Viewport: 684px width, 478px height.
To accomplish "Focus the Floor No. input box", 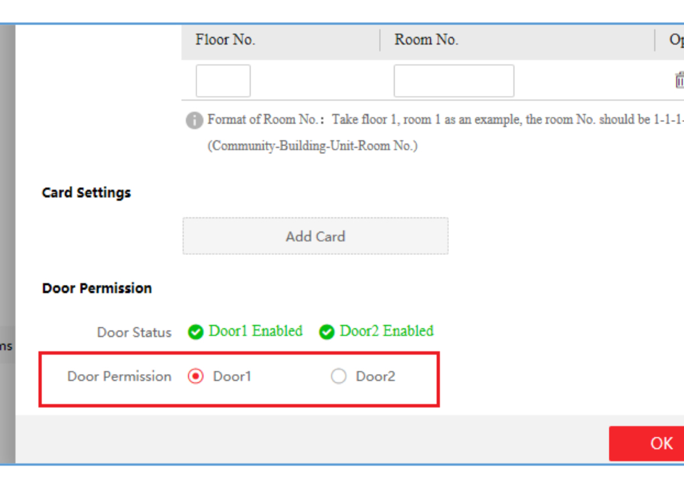I will tap(223, 81).
